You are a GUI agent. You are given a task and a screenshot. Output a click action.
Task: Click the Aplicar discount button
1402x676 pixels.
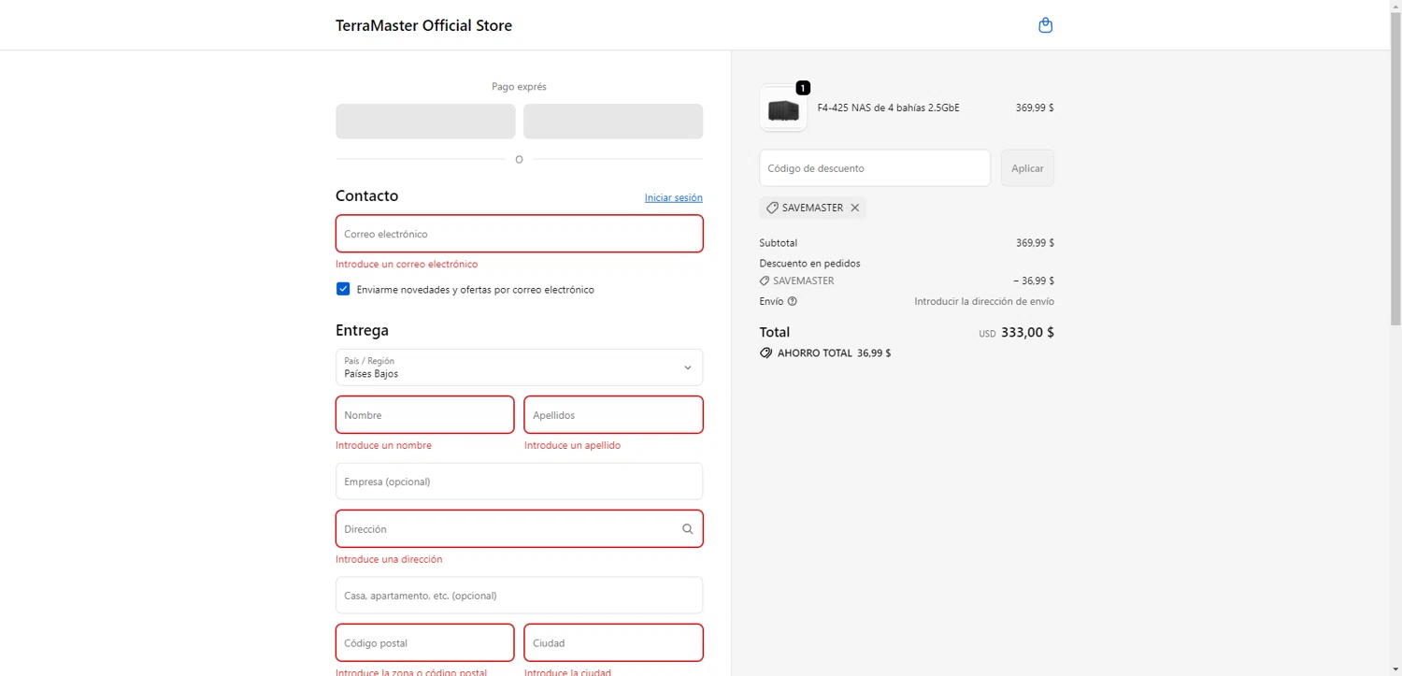[1027, 168]
